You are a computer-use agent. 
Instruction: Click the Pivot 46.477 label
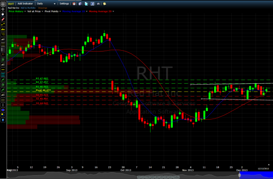[43, 90]
